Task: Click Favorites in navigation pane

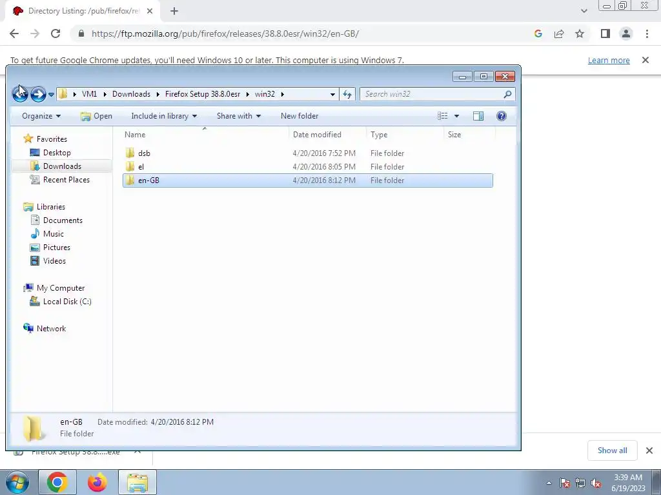Action: coord(52,139)
